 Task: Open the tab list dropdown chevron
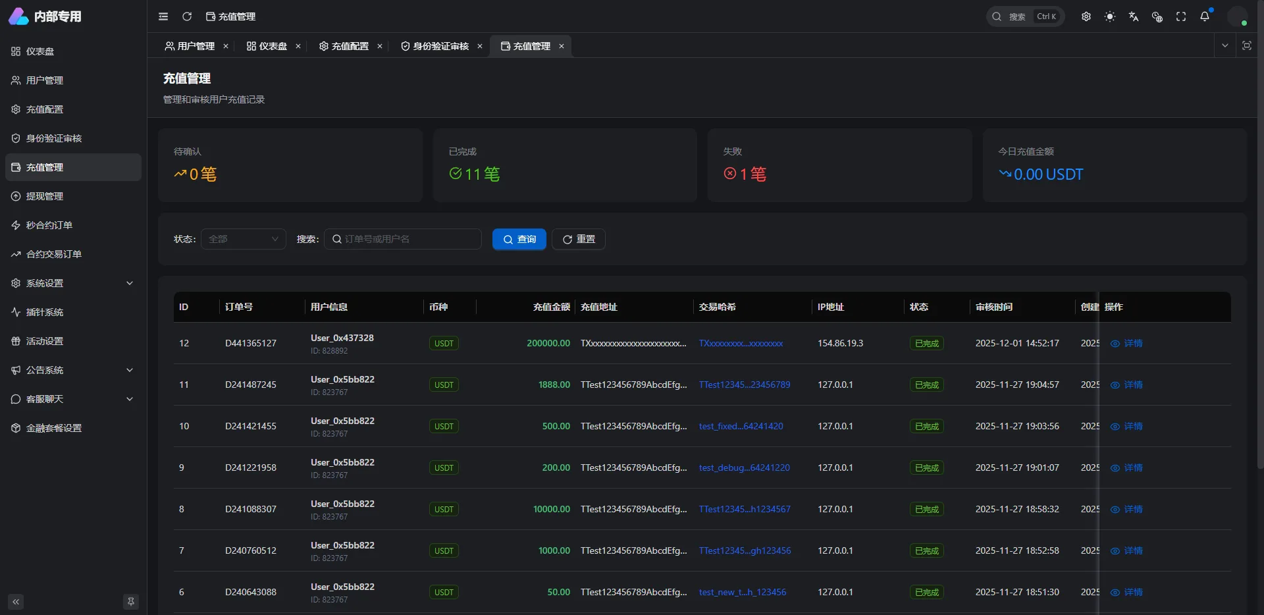(x=1225, y=45)
